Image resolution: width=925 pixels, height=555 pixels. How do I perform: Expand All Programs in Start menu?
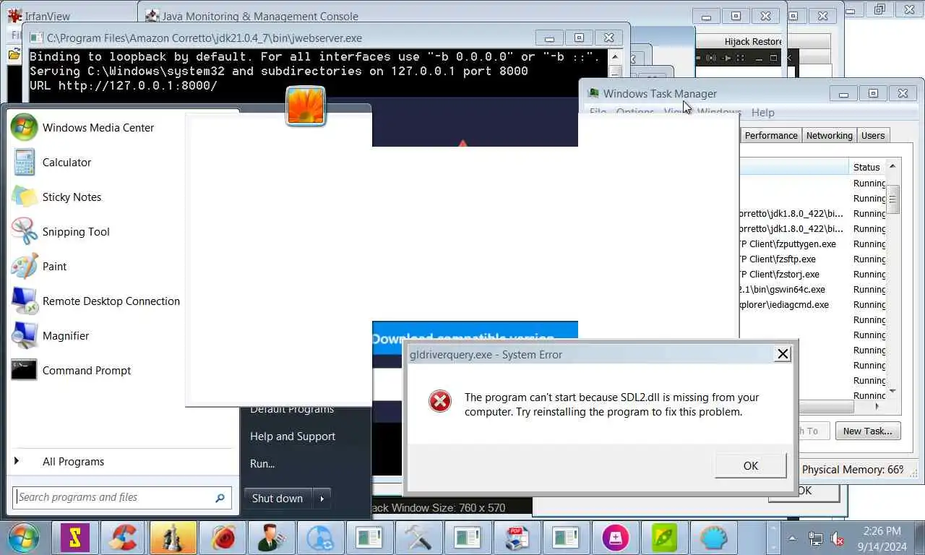tap(73, 462)
